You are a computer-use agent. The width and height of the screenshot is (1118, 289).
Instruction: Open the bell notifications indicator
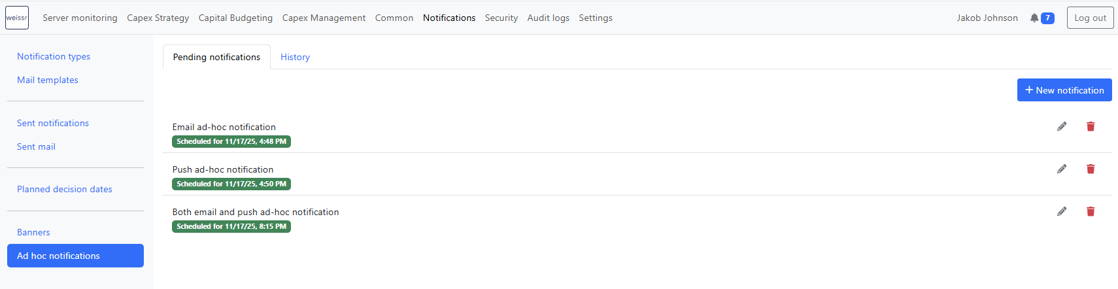(x=1042, y=18)
